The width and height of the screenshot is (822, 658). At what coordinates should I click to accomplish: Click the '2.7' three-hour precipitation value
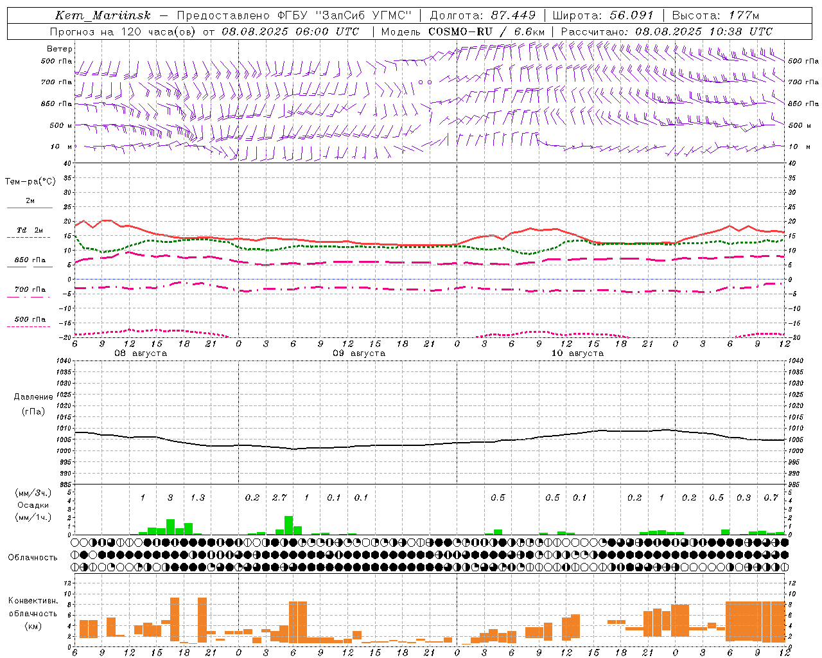[x=279, y=497]
